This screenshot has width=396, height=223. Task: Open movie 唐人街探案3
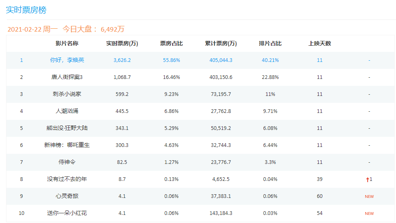pyautogui.click(x=67, y=77)
